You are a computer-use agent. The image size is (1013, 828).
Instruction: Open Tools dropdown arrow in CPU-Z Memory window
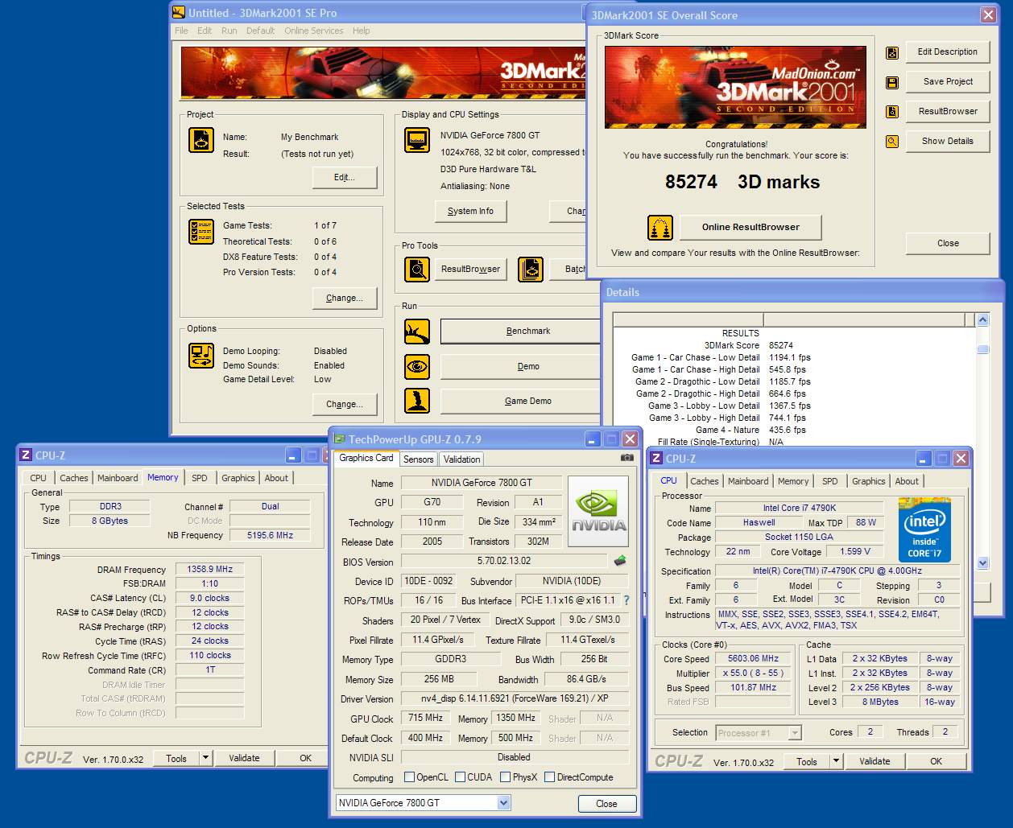(x=205, y=758)
